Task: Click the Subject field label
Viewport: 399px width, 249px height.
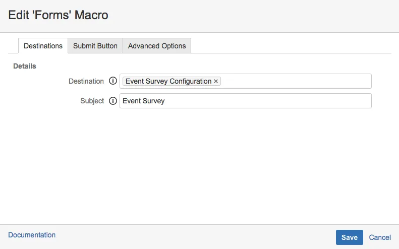Action: pyautogui.click(x=92, y=101)
